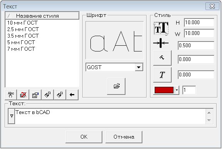
Task: Click the left arrow icon button
Action: click(x=72, y=94)
